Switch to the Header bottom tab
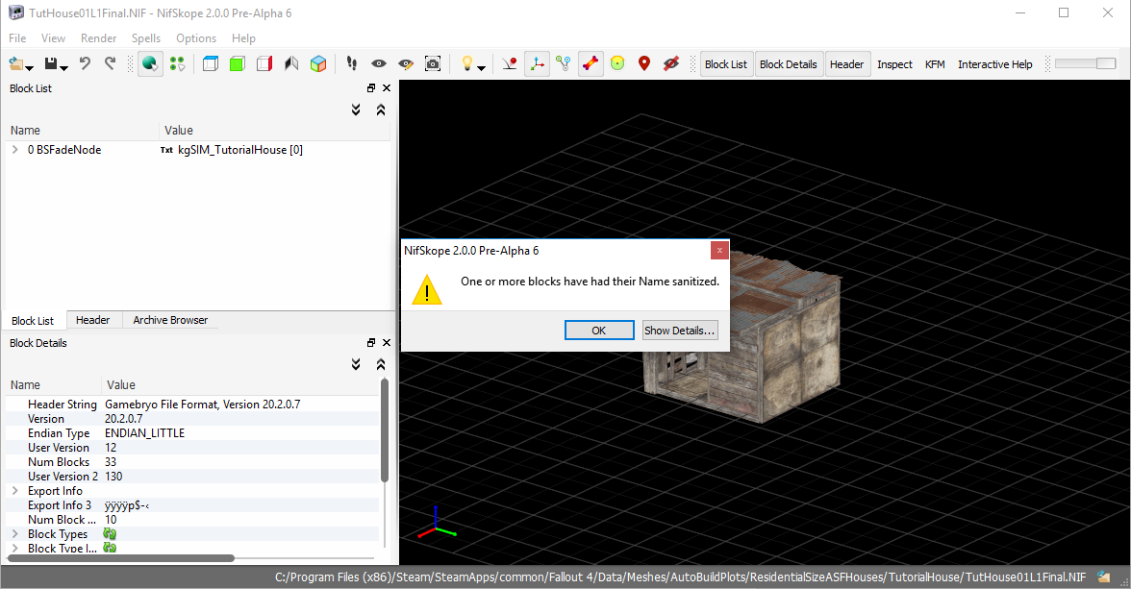Viewport: 1131px width, 589px height. click(93, 320)
